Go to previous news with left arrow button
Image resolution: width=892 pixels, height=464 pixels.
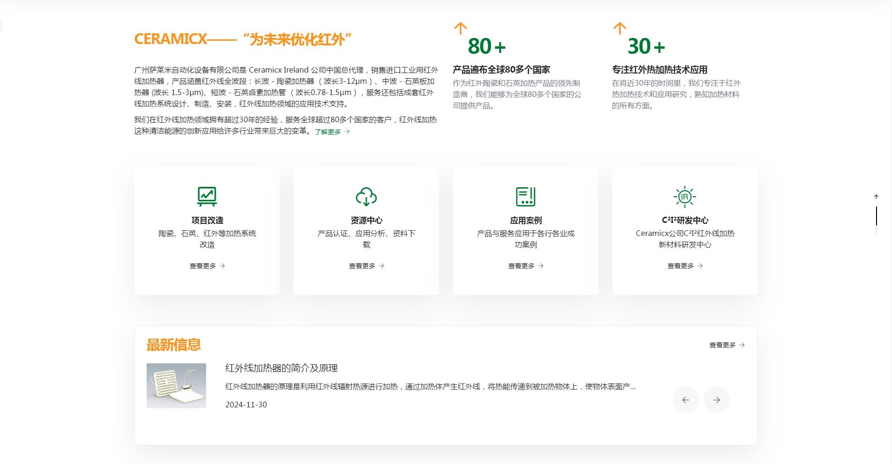pos(686,400)
